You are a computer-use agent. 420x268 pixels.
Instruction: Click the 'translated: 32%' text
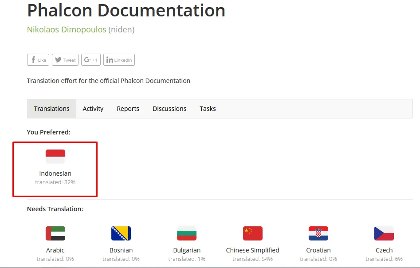click(55, 182)
